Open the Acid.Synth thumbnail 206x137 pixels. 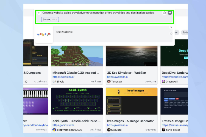tap(77, 101)
